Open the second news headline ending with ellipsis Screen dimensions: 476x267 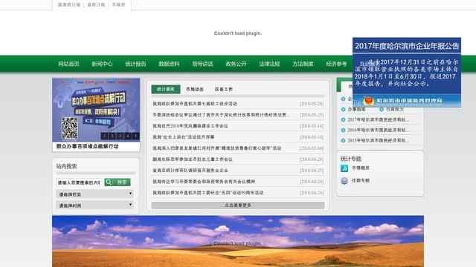221,115
